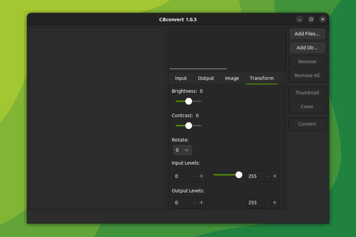
Task: Switch to the Input tab
Action: [181, 78]
